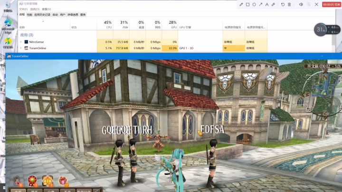Screen dimensions: 342x192
Task: Select the rectangle annotation tool
Action: tap(247, 4)
